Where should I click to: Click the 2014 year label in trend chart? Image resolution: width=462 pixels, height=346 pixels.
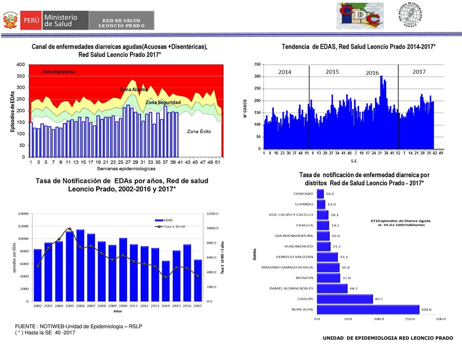coord(285,72)
